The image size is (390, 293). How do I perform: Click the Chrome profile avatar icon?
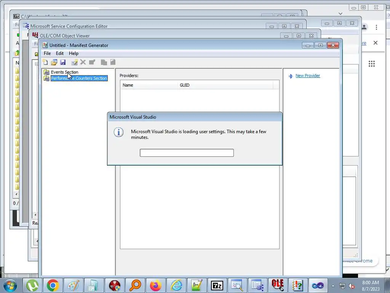[364, 27]
